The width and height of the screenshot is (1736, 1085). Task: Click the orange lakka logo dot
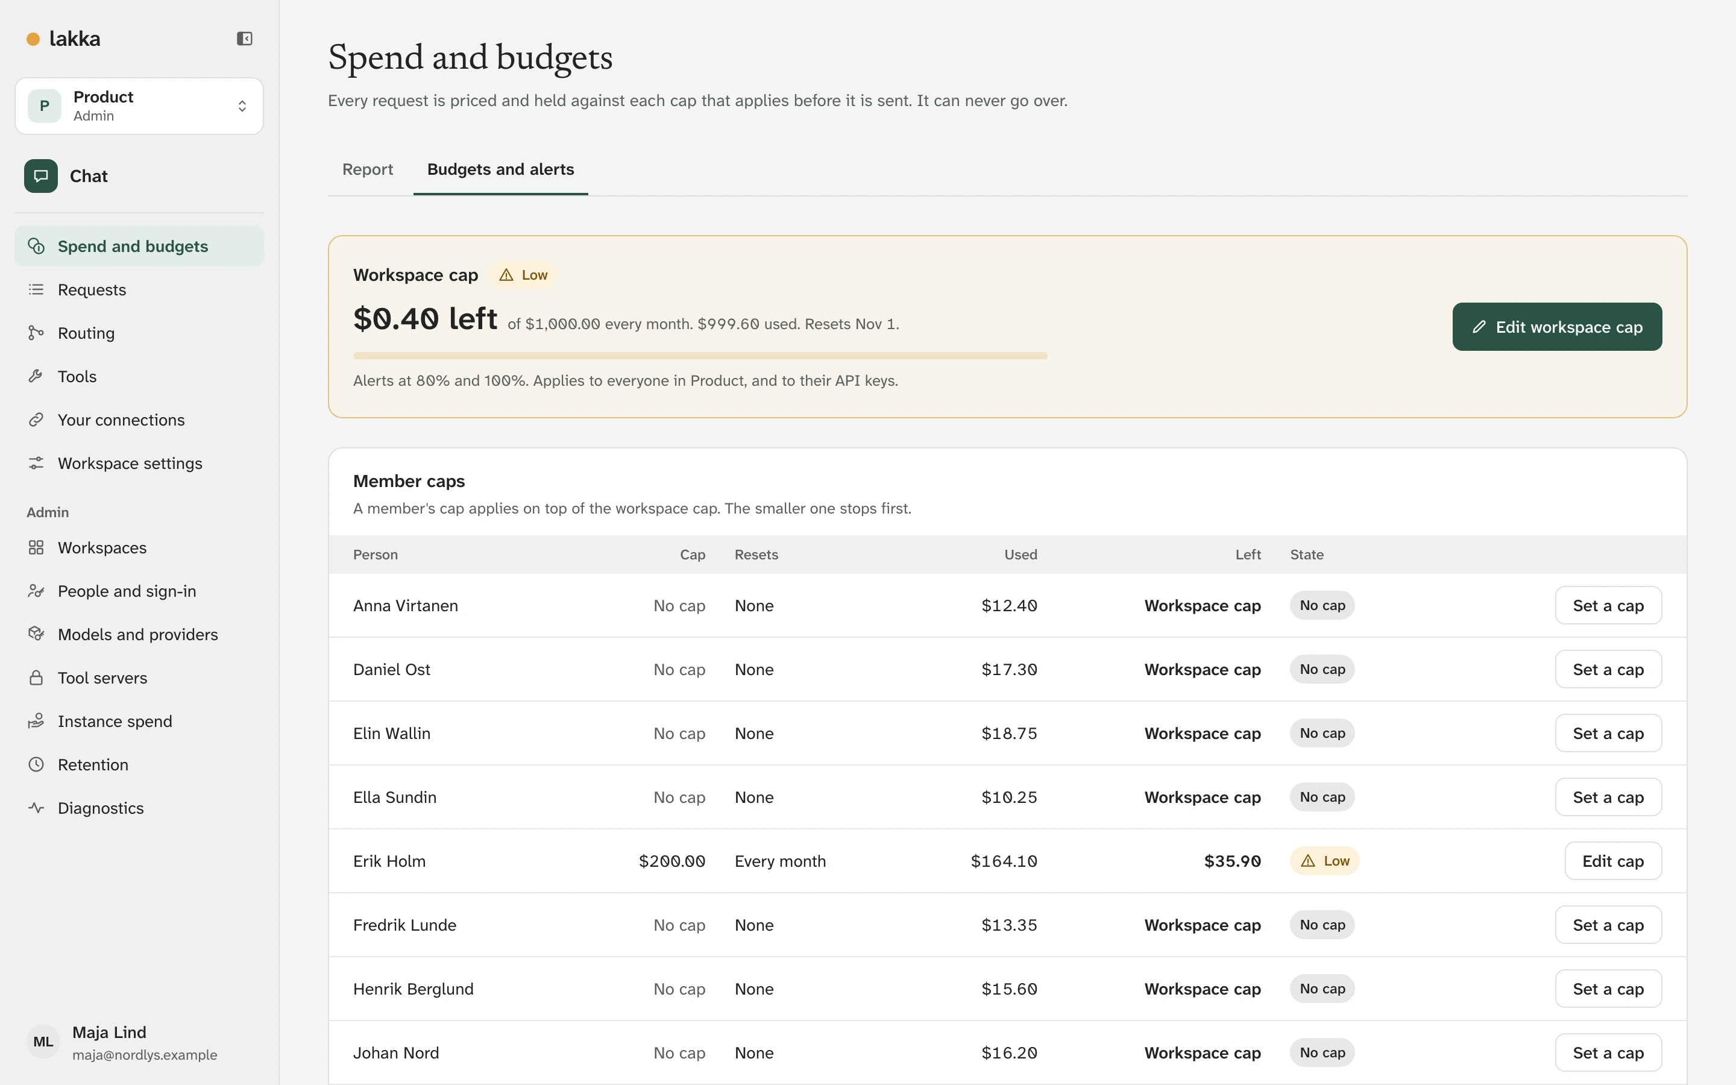(33, 39)
